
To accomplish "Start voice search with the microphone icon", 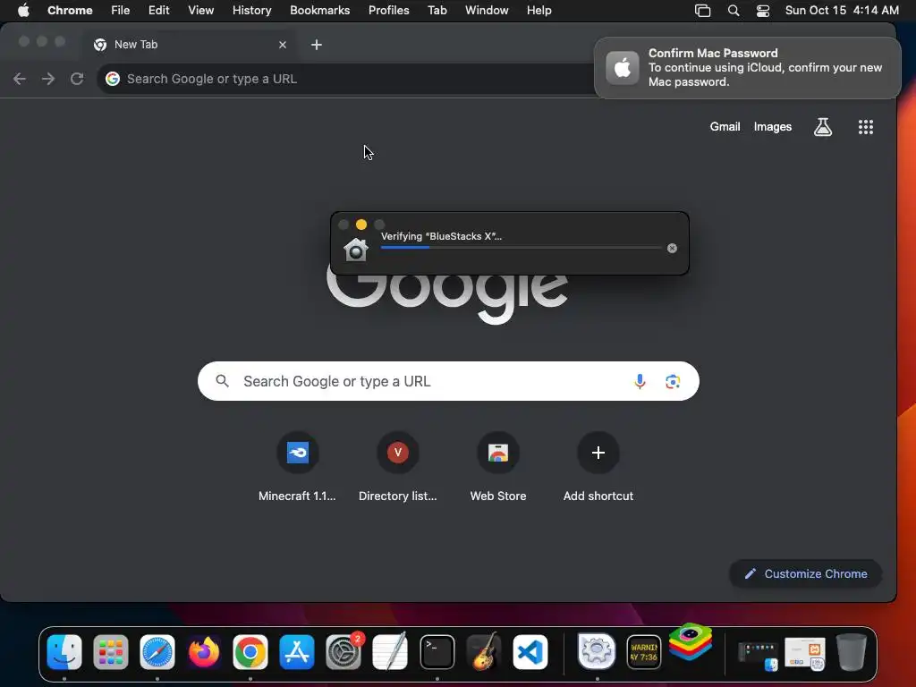I will pyautogui.click(x=640, y=381).
